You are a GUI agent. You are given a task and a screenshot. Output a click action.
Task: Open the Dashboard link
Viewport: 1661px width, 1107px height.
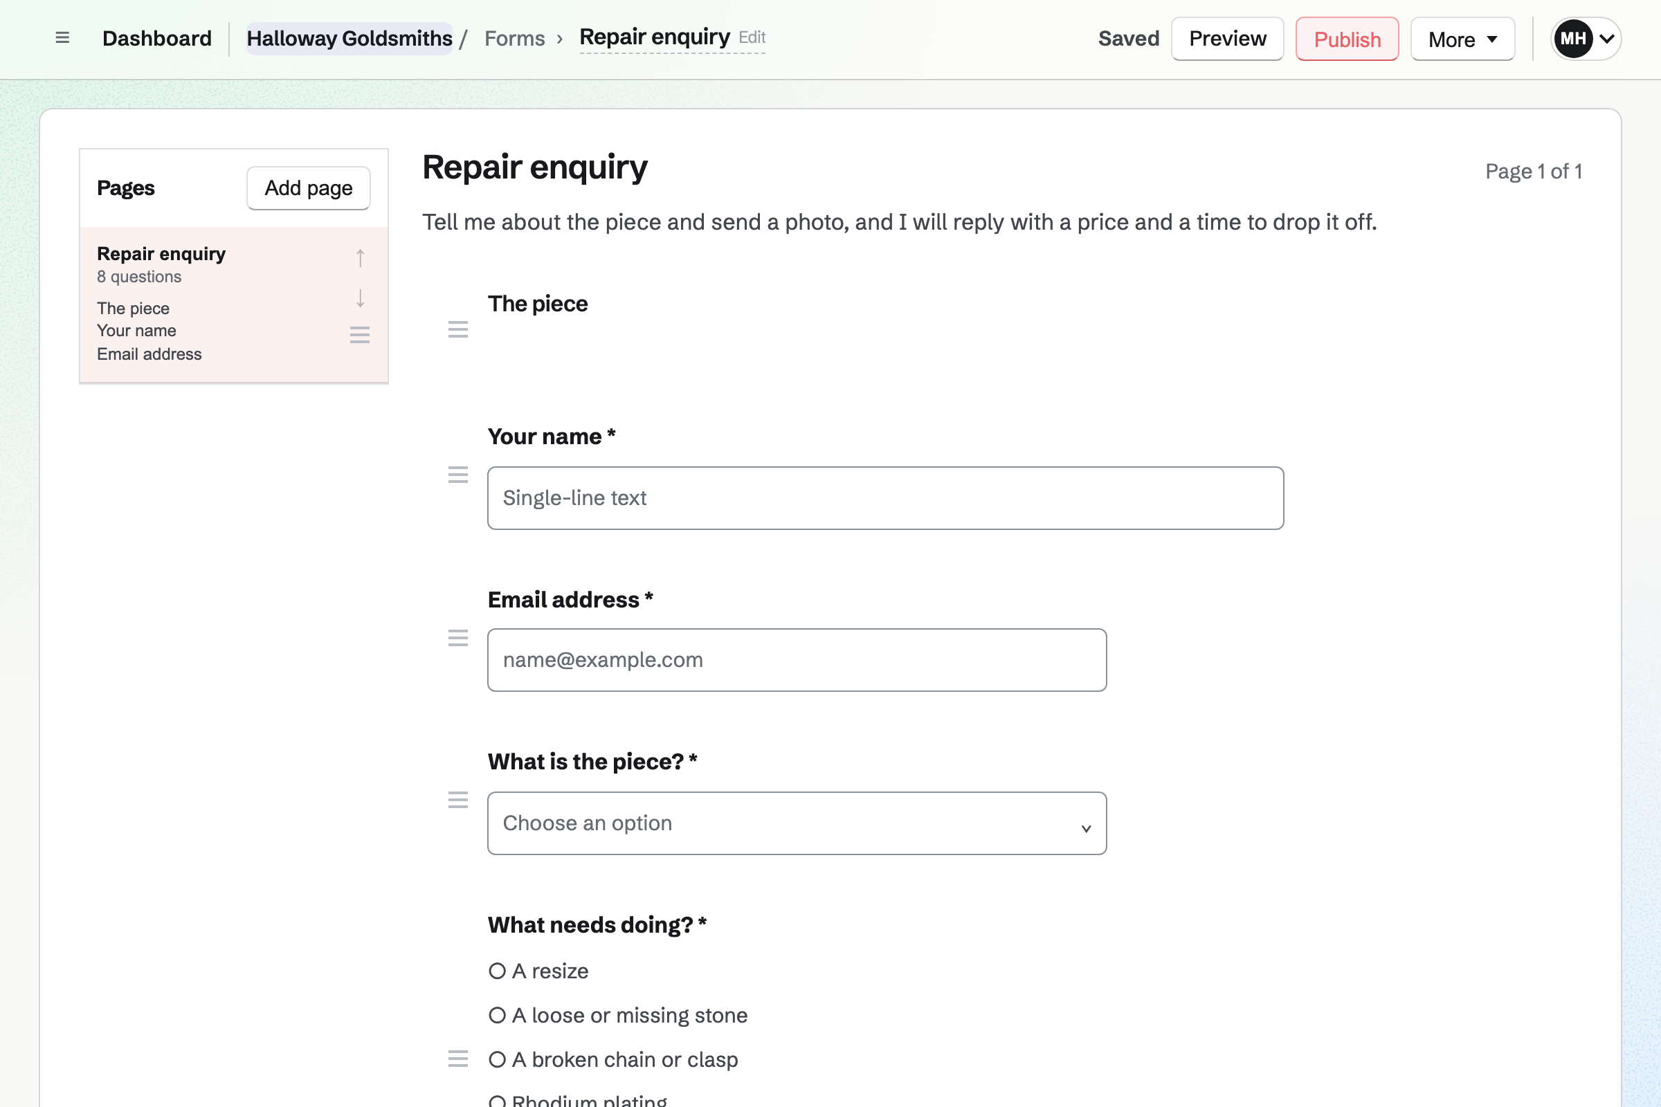click(x=157, y=38)
